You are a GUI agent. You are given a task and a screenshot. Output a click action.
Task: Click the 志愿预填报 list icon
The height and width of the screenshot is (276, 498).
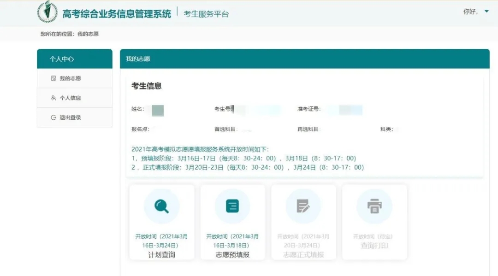pos(232,206)
